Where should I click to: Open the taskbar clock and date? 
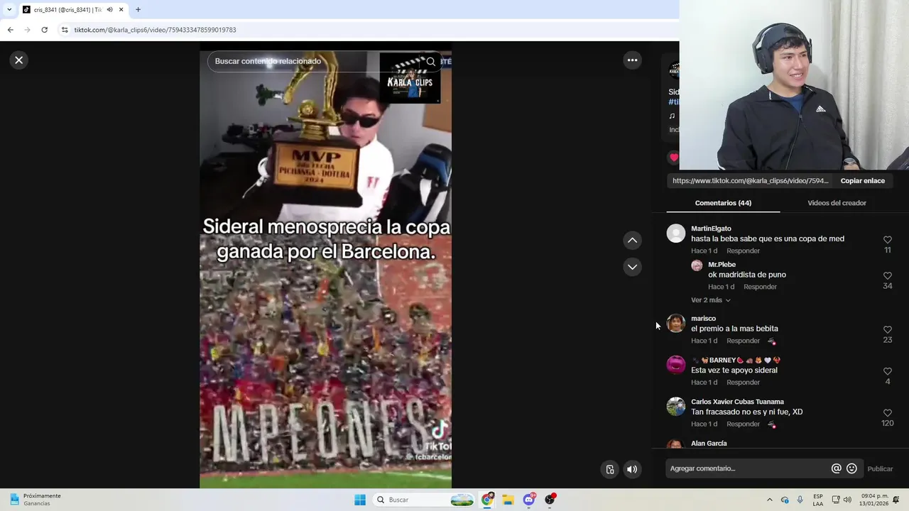(x=875, y=500)
